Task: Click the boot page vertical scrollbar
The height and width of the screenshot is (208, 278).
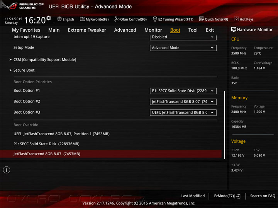Action: tap(225, 125)
